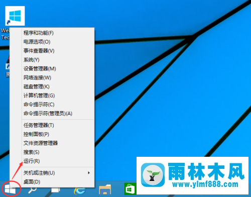Open the taskbar search magnifier icon
Viewport: 251px width, 197px height.
[x=32, y=190]
